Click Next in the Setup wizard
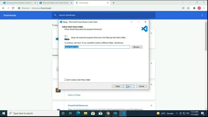 129,86
